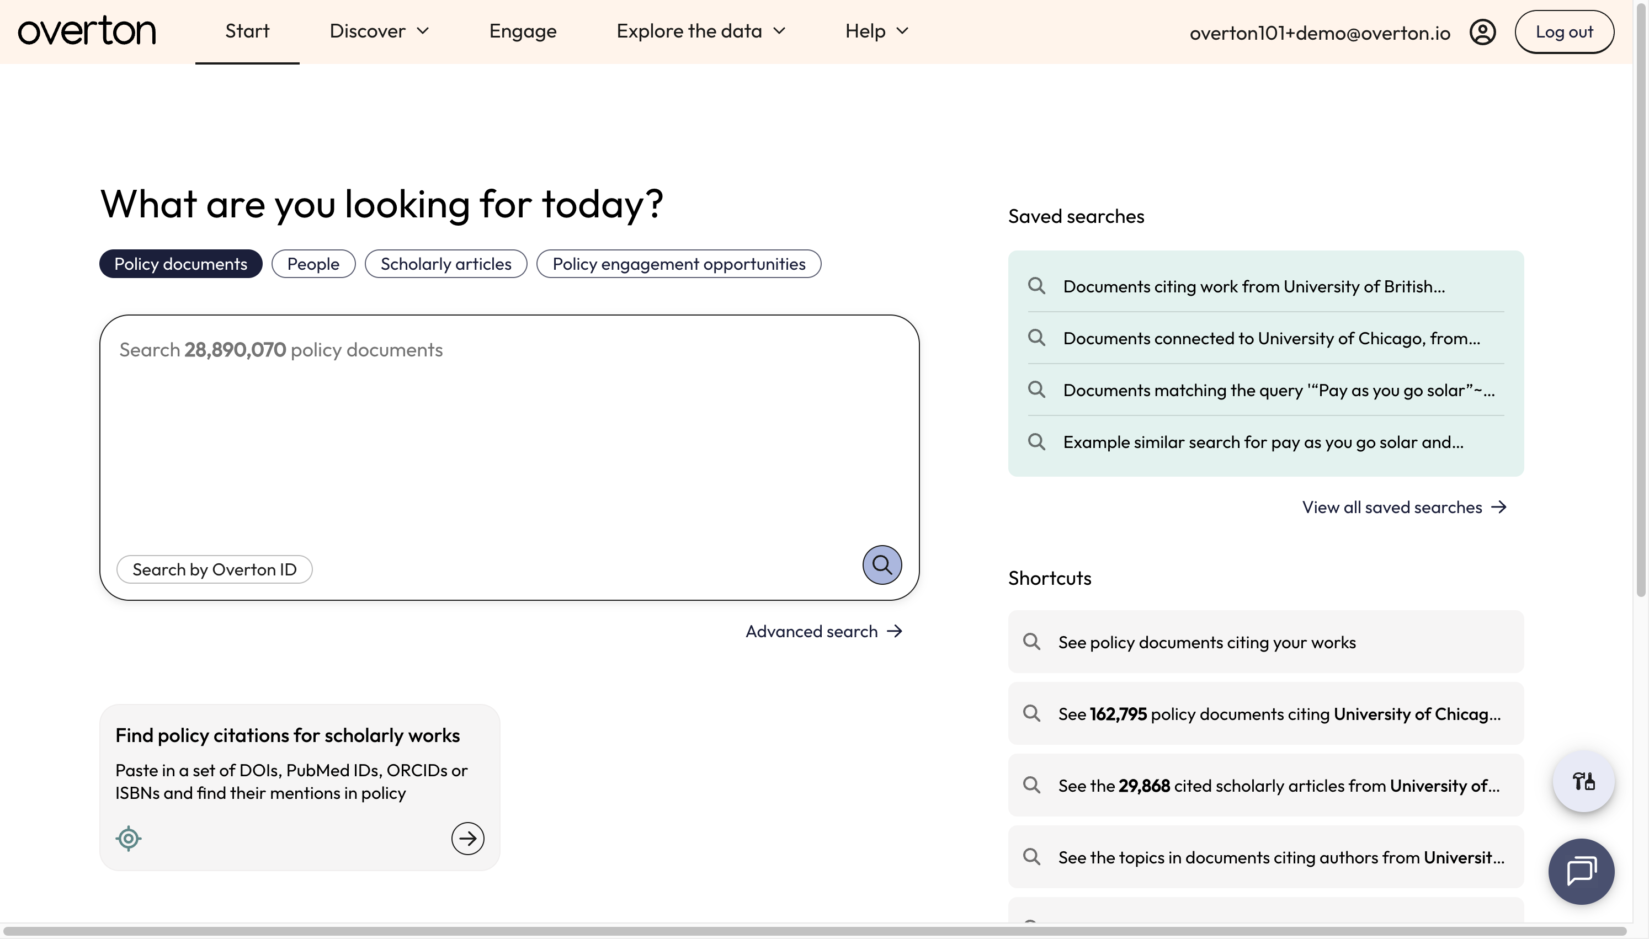Click Search by Overton ID button

tap(214, 569)
